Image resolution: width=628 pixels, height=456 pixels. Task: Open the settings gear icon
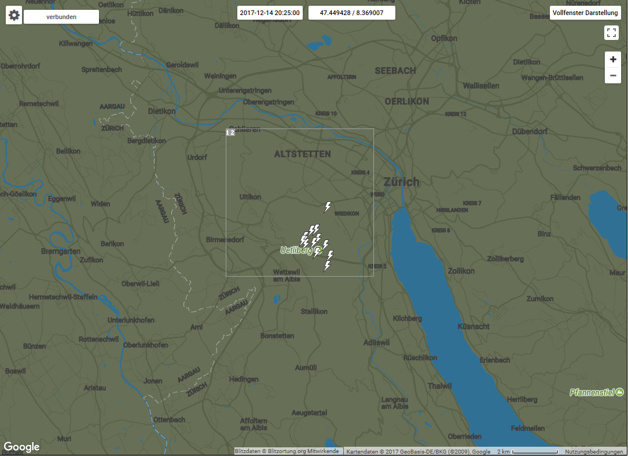(x=14, y=16)
